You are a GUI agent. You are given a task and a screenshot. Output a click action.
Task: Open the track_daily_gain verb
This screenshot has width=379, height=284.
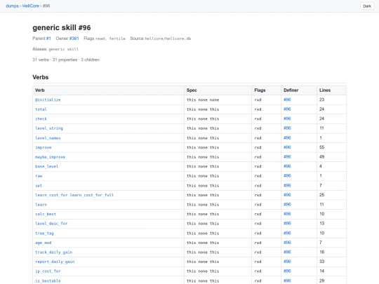53,252
